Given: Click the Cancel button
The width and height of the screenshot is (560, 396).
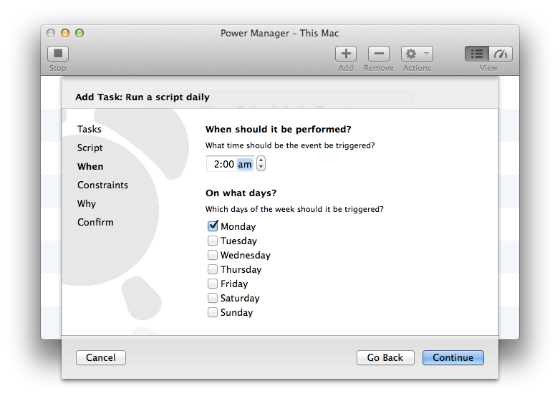Looking at the screenshot, I should (x=101, y=357).
